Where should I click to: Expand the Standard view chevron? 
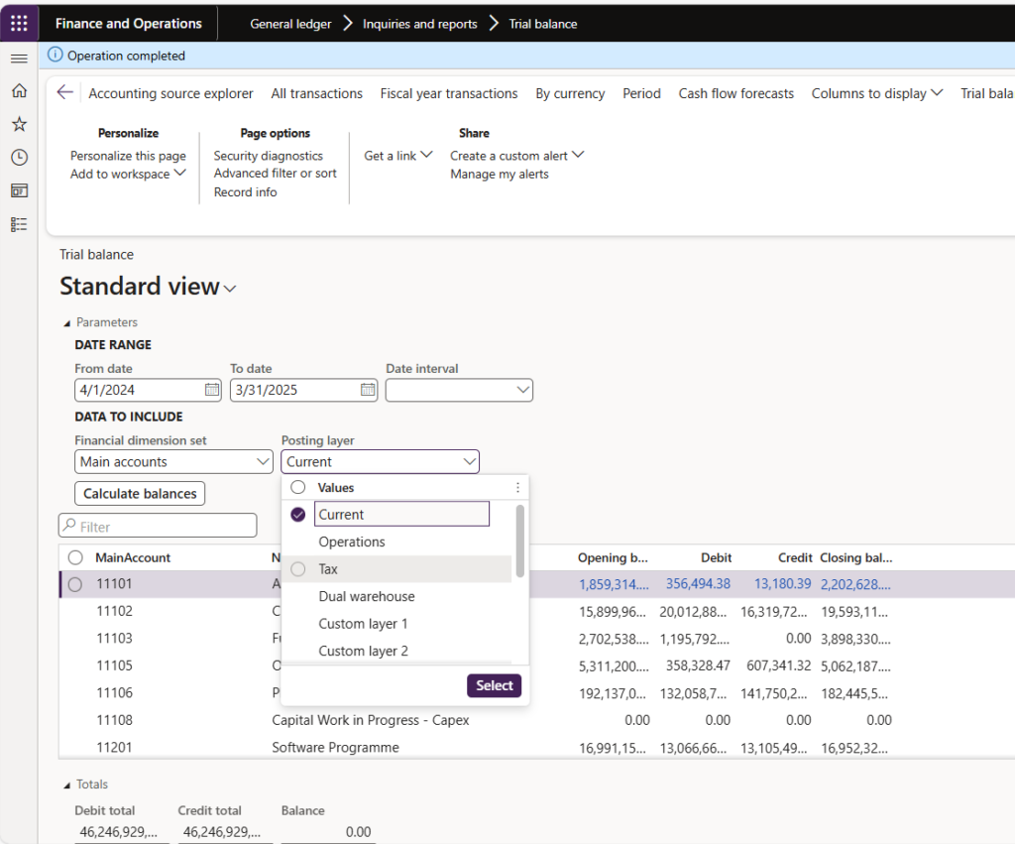230,289
